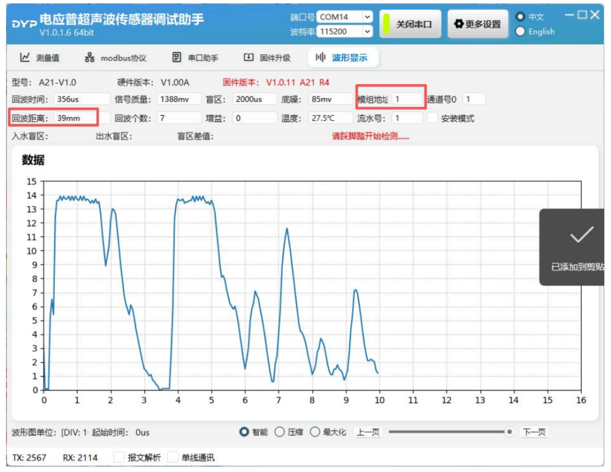611x472 pixels.
Task: Click the gear icon for more settings
Action: (458, 24)
